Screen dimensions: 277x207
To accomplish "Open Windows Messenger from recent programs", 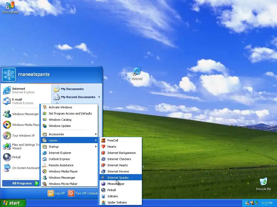I will 21,114.
